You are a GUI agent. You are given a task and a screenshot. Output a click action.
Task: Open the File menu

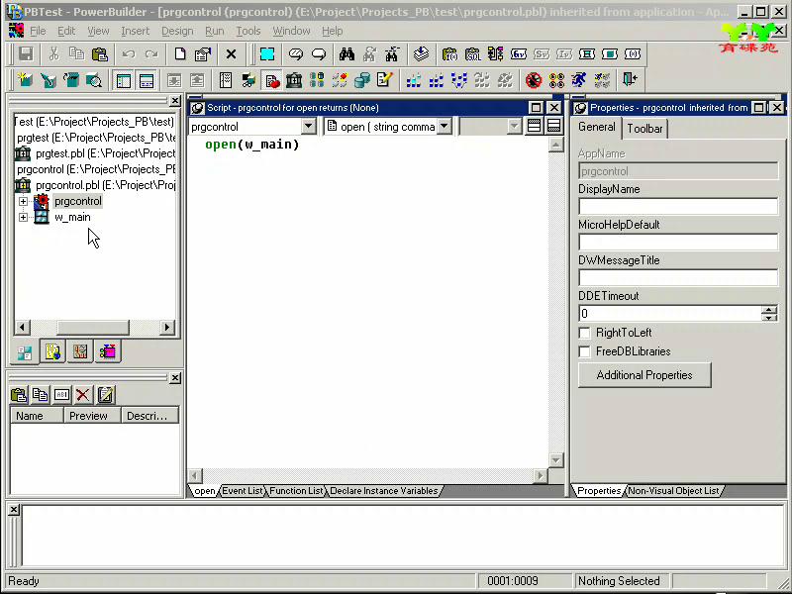[38, 31]
